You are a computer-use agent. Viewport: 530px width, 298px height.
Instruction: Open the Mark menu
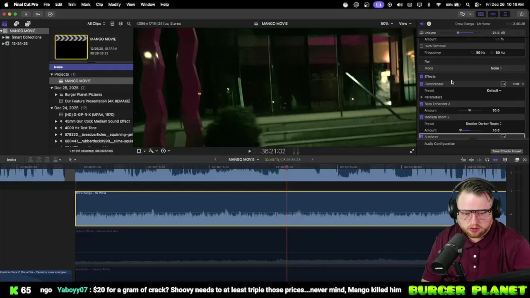pos(86,5)
